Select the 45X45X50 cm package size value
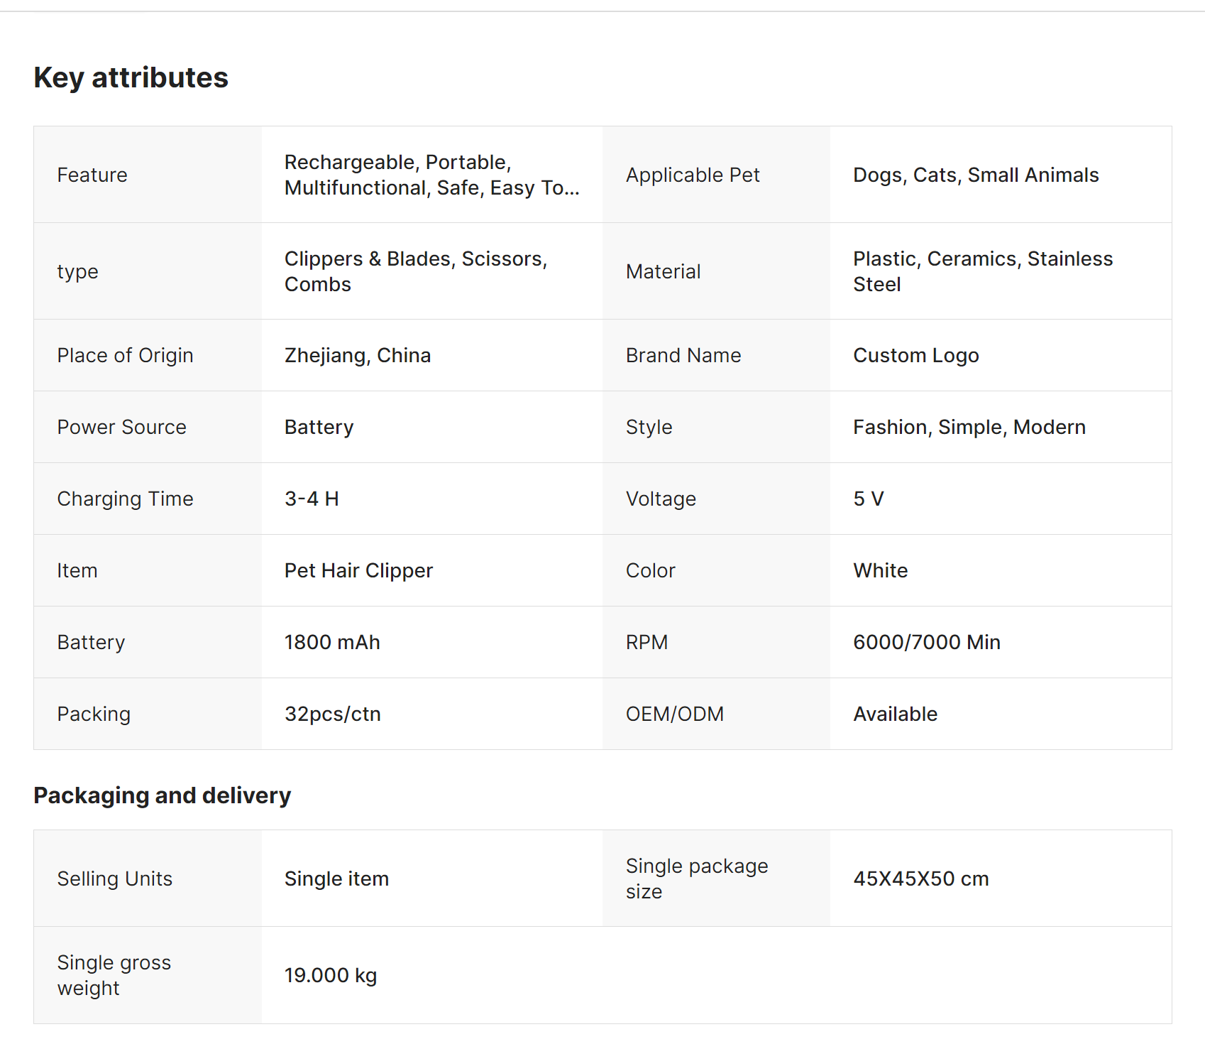The height and width of the screenshot is (1044, 1205). [920, 879]
